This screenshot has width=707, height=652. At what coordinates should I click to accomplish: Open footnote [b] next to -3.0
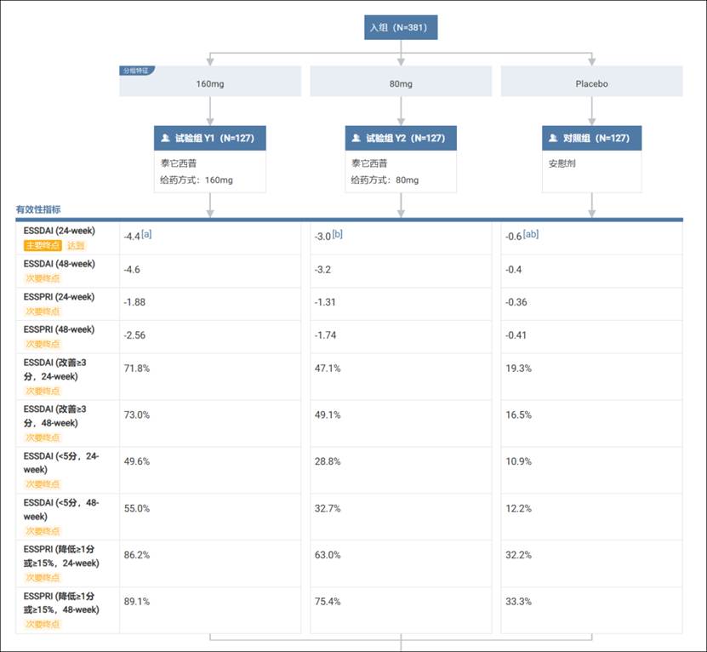337,234
